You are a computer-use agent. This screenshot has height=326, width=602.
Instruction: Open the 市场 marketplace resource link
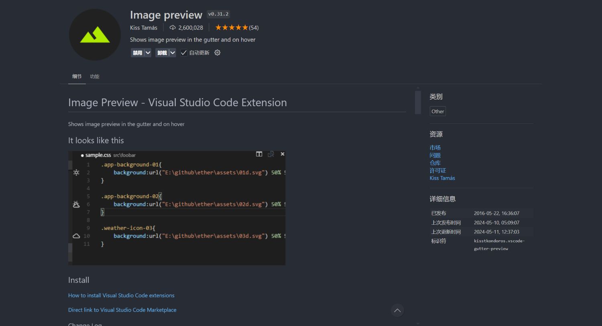pyautogui.click(x=435, y=148)
